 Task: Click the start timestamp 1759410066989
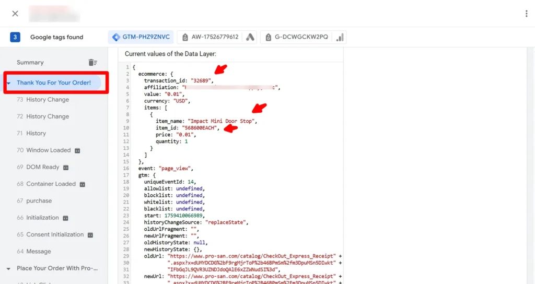point(183,216)
